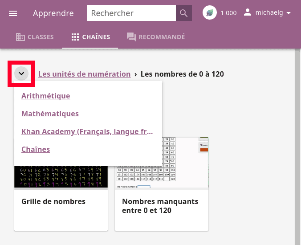Image resolution: width=301 pixels, height=245 pixels.
Task: Go to Khan Academy (Français) channel link
Action: 87,131
